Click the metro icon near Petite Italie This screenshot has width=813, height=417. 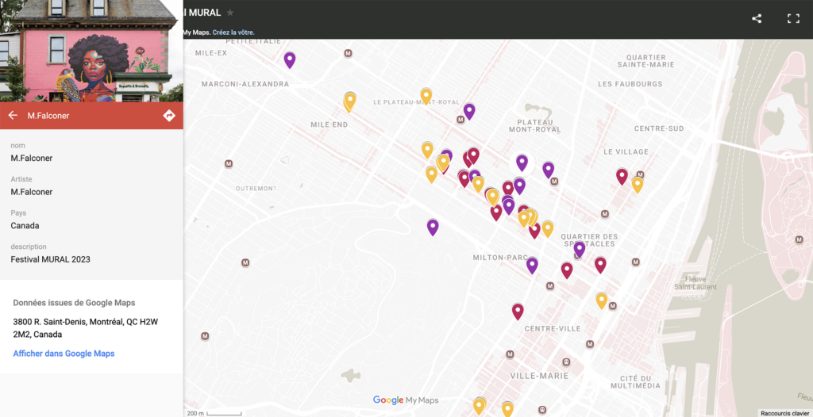[x=348, y=53]
